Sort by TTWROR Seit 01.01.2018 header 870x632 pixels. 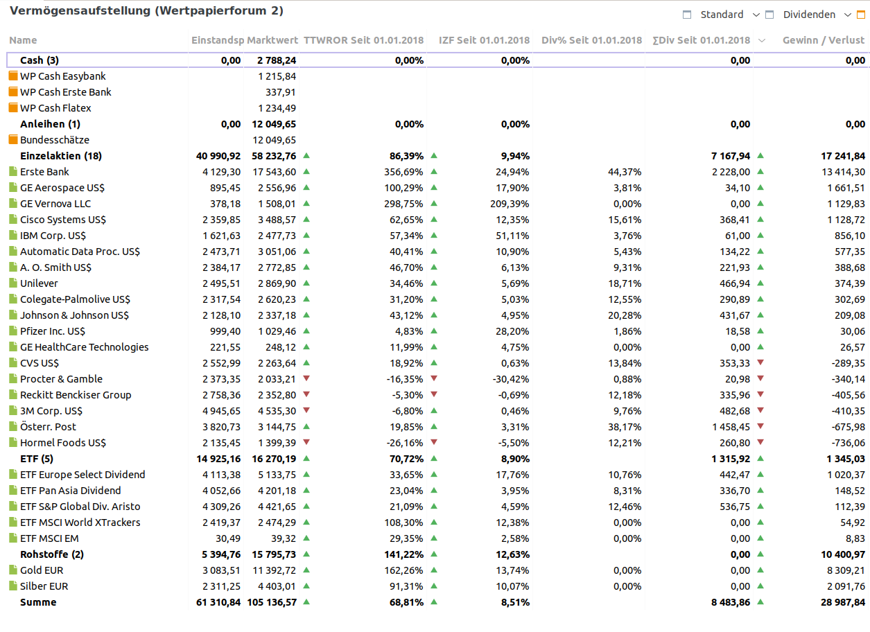point(363,40)
